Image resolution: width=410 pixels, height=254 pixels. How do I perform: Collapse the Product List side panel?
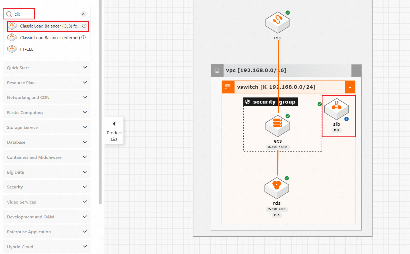pos(114,131)
